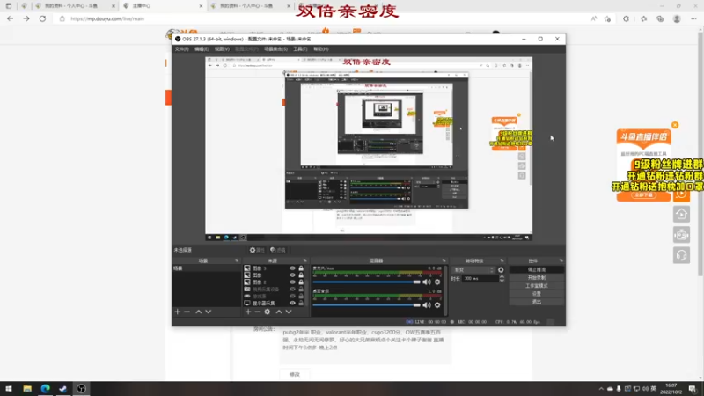
Task: Decrease transition 时长 with down arrow
Action: 502,281
